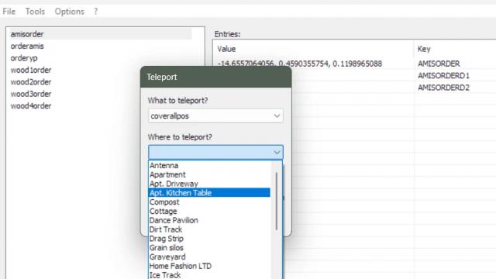This screenshot has height=279, width=496.
Task: Choose Apt. Driveway from the teleport list
Action: (x=209, y=184)
